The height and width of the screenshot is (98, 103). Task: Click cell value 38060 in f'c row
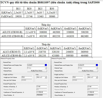tap(52, 16)
